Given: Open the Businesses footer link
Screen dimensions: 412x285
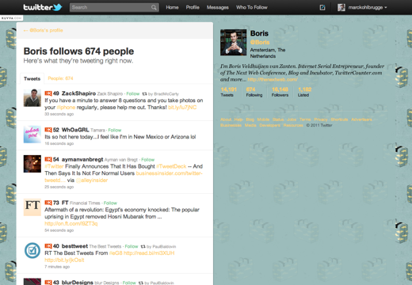Looking at the screenshot, I should (231, 125).
